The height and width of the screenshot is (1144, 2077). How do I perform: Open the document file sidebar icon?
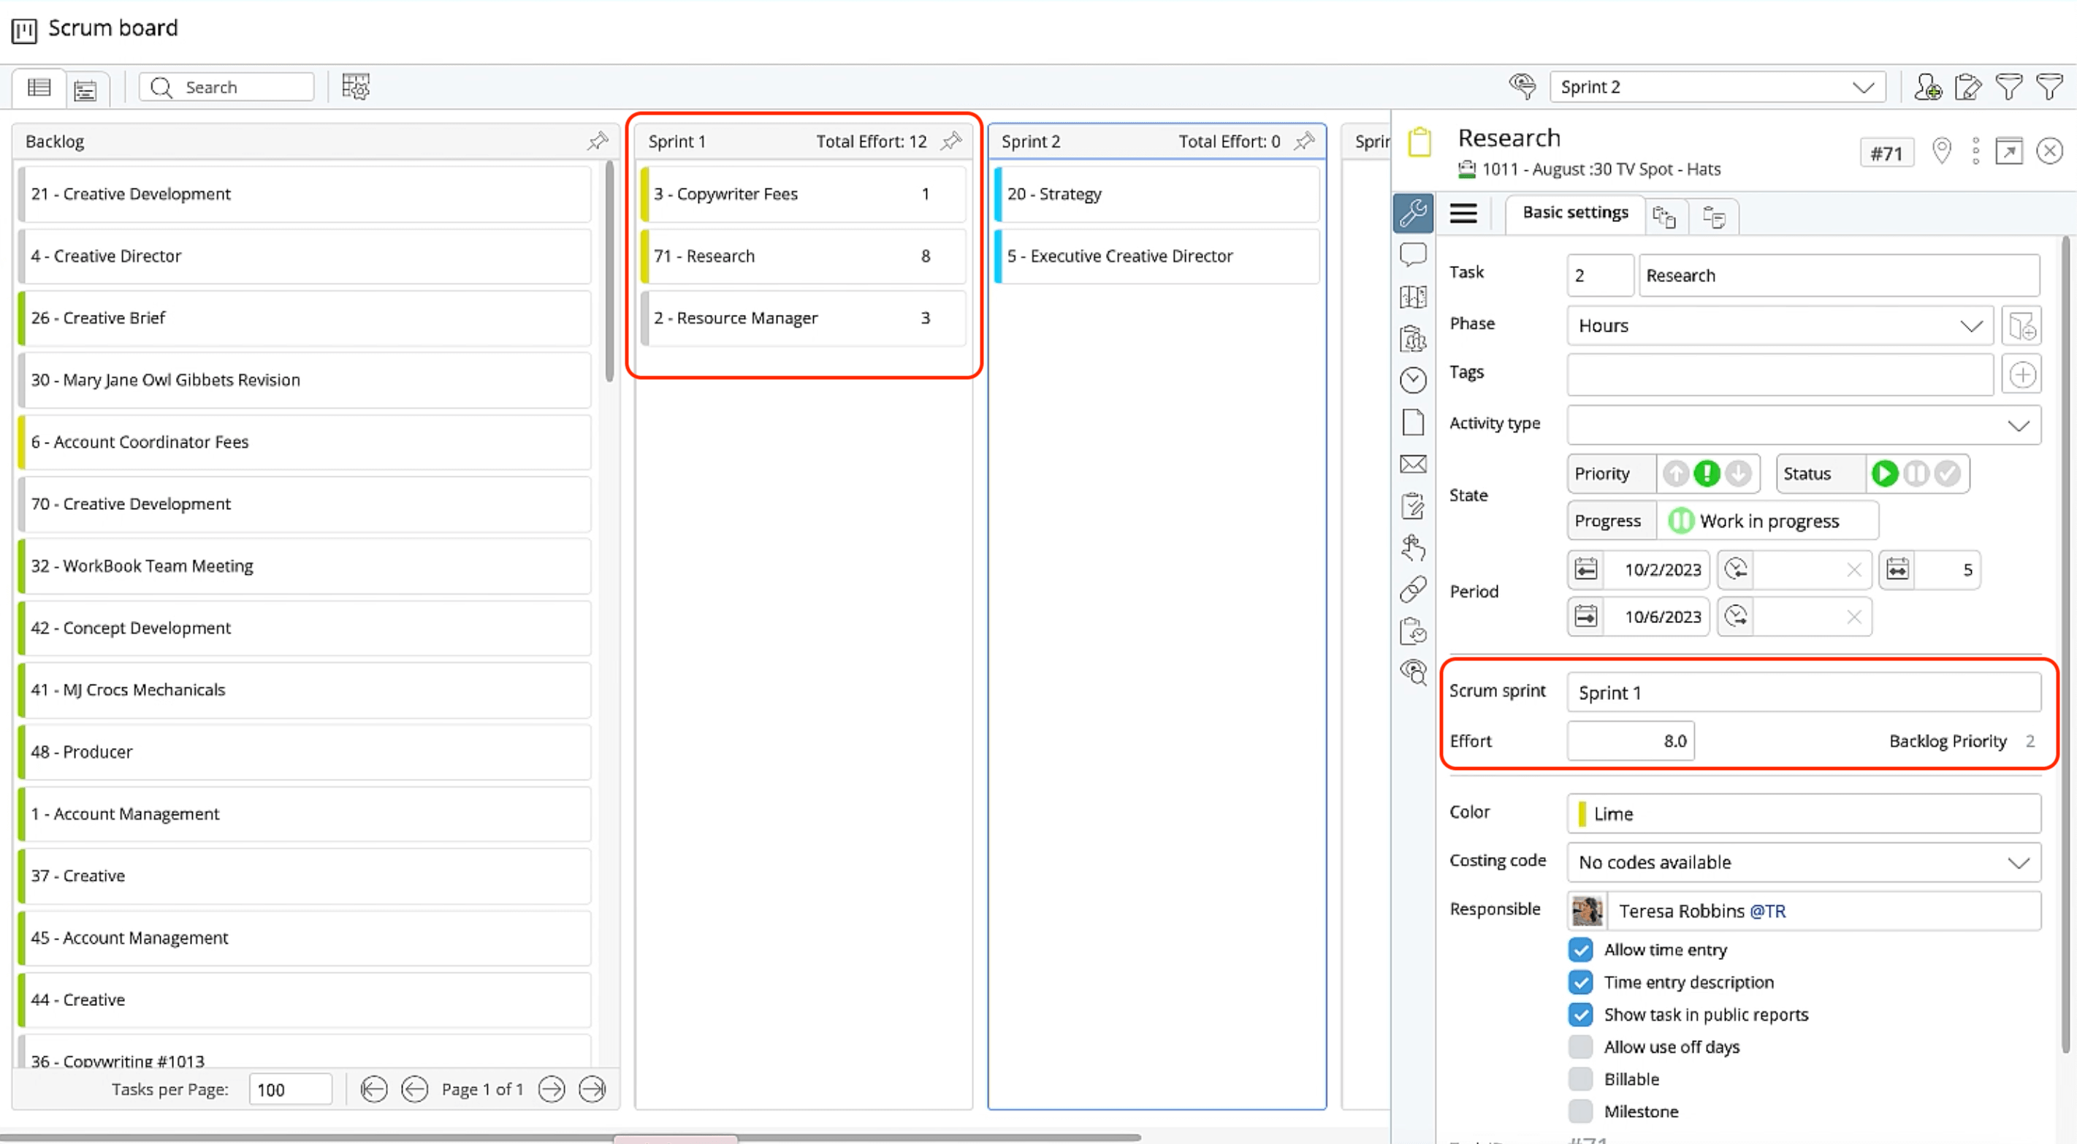[x=1414, y=422]
